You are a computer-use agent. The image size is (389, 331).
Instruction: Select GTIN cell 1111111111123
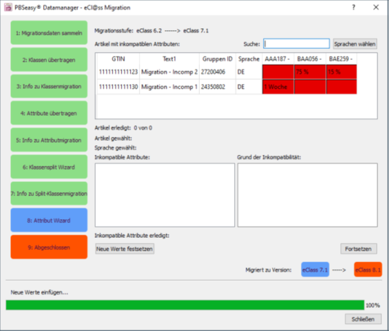[118, 72]
